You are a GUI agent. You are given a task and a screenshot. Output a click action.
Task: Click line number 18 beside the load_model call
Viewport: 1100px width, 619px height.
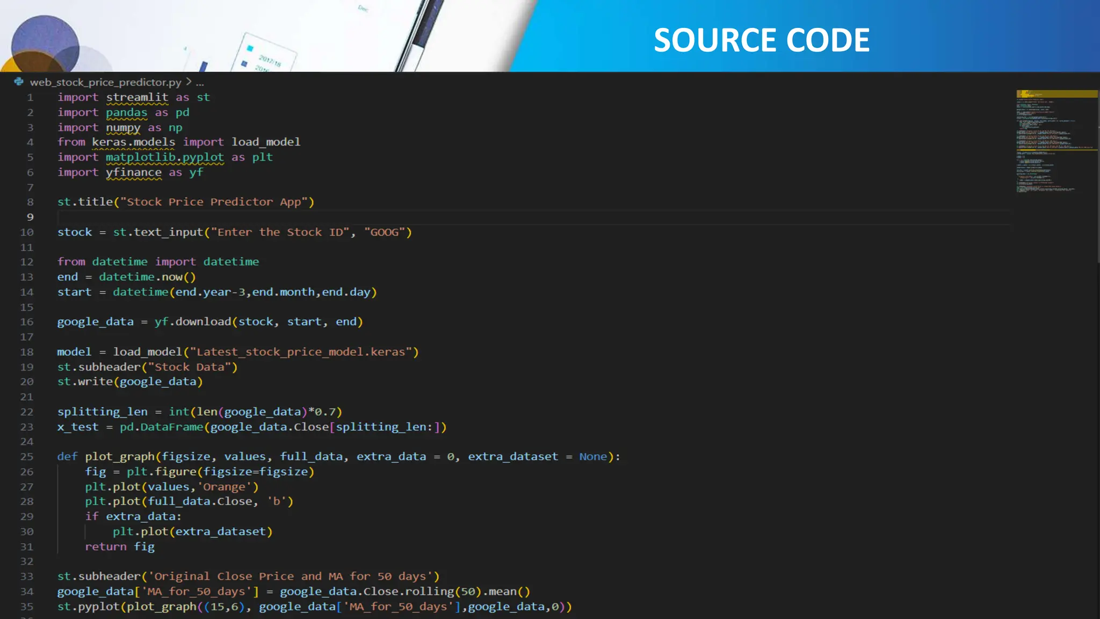coord(27,352)
